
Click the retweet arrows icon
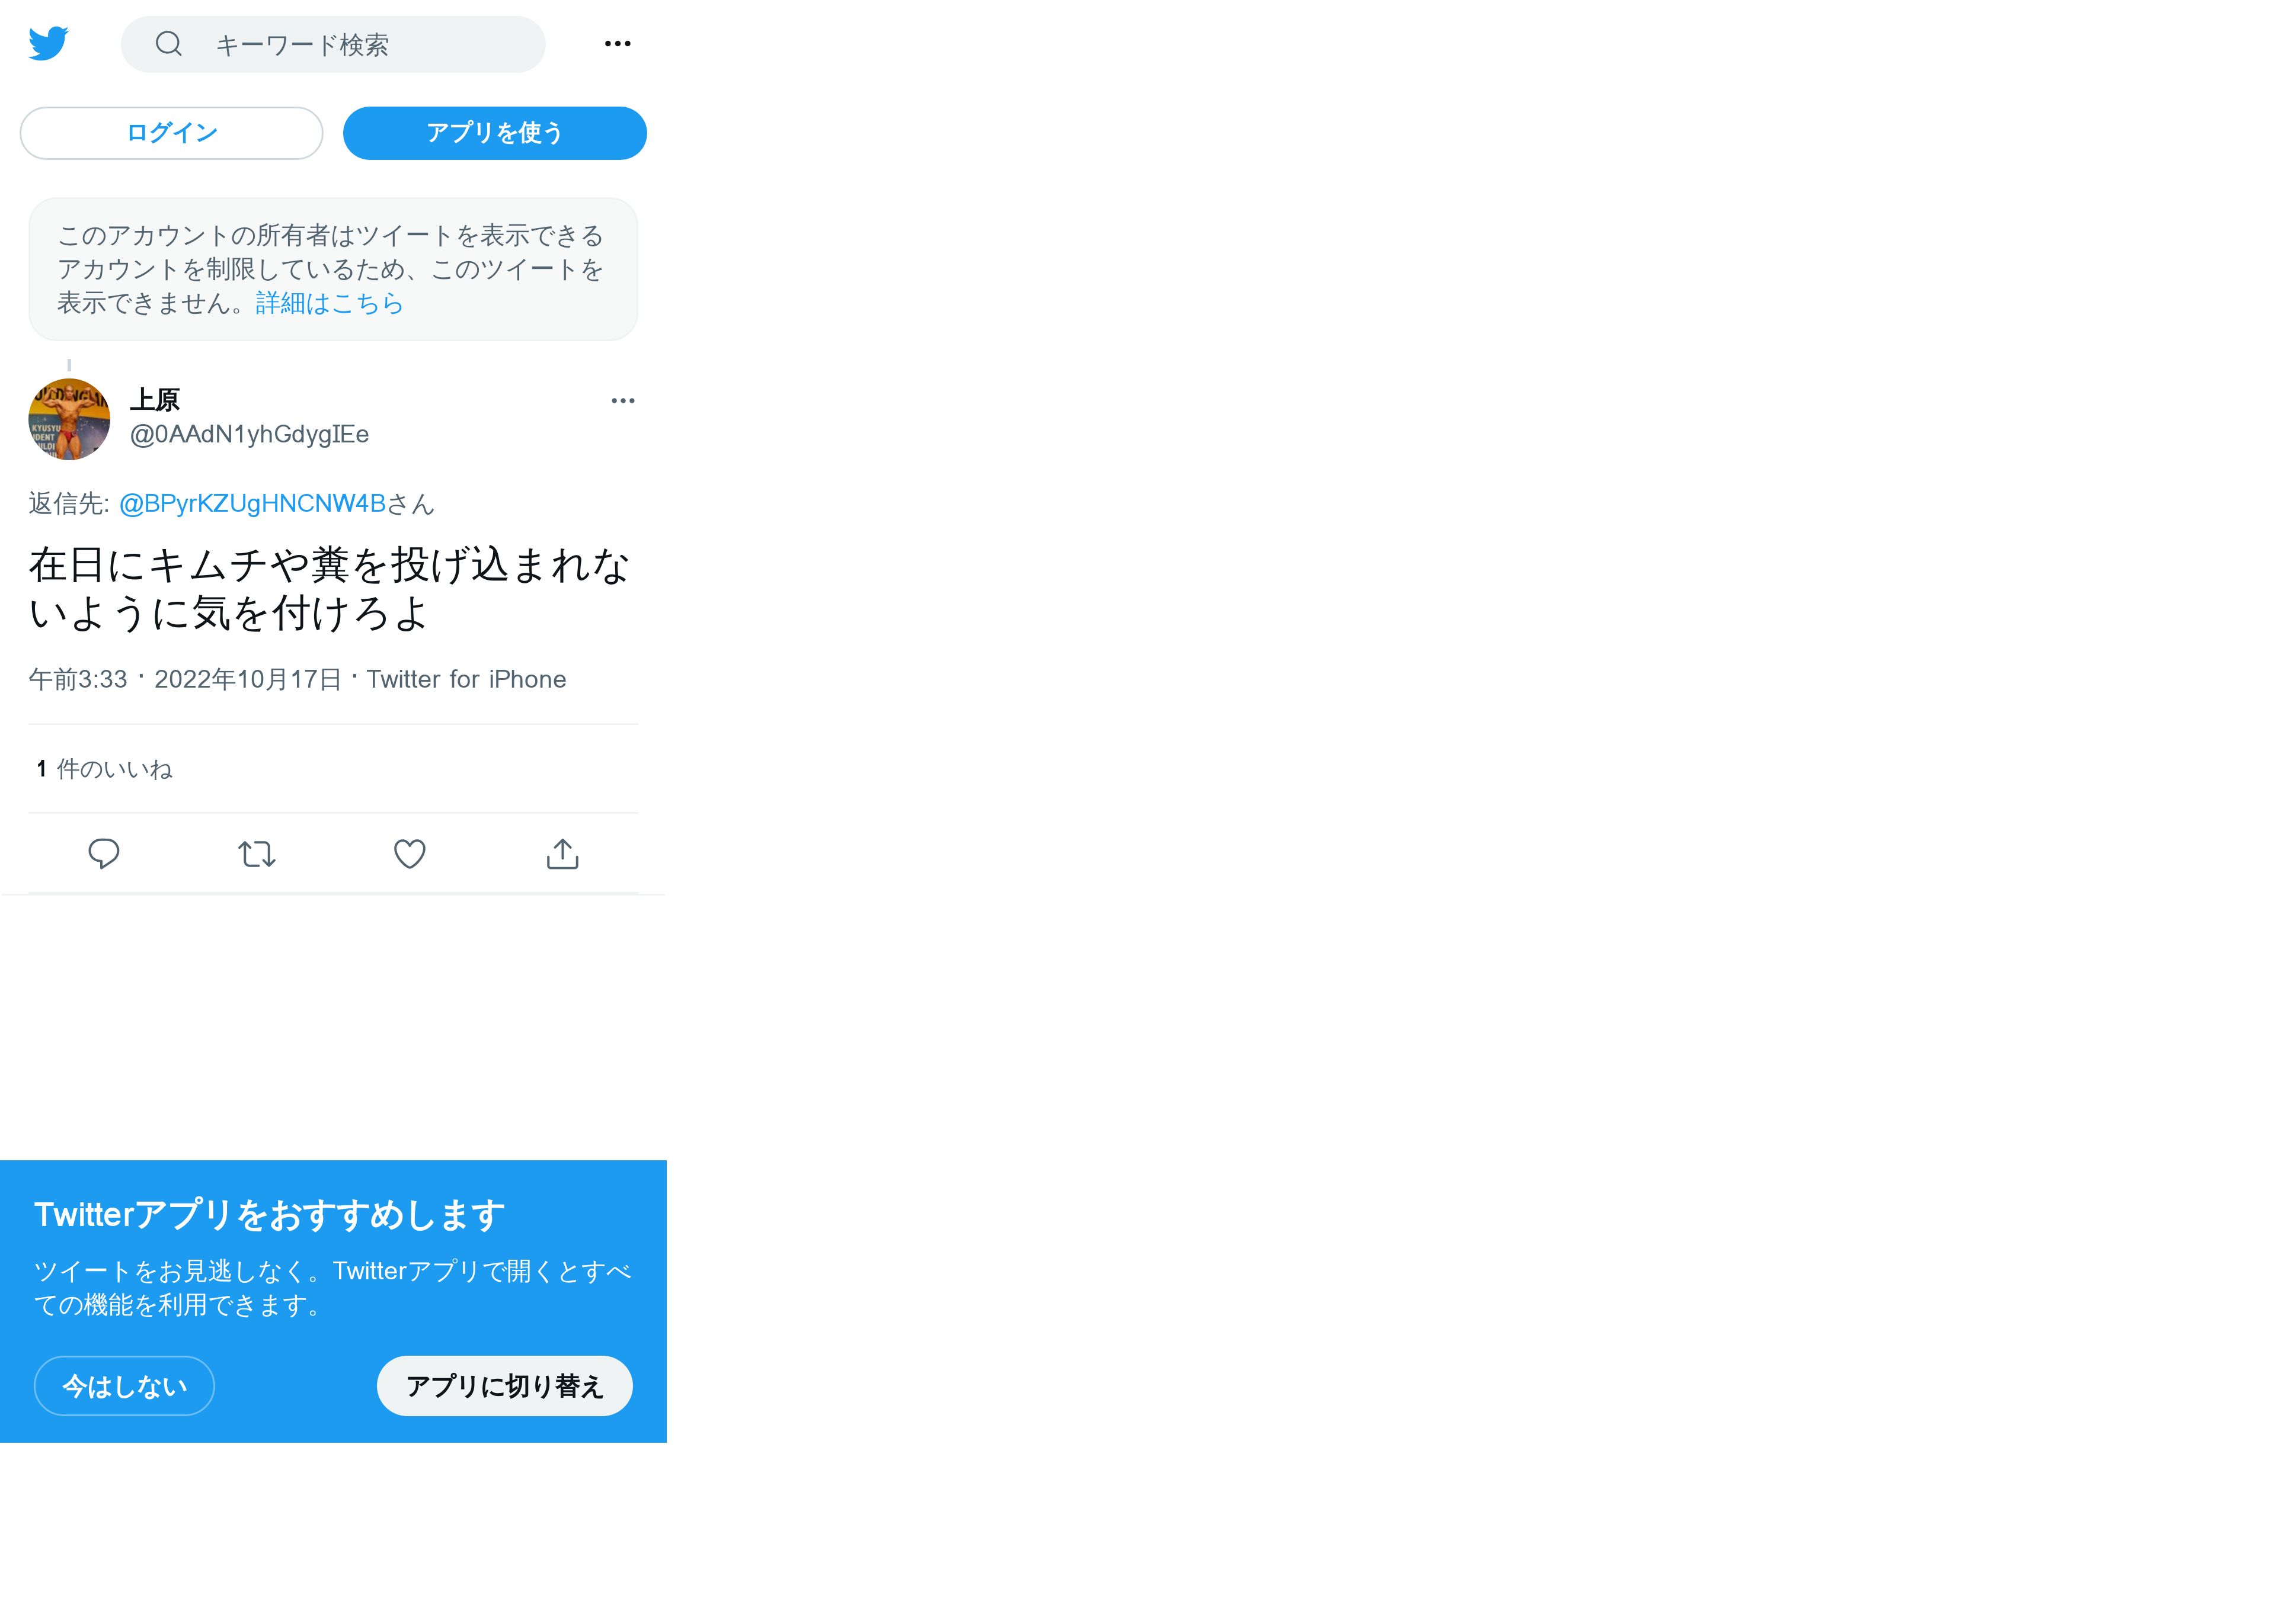[257, 854]
